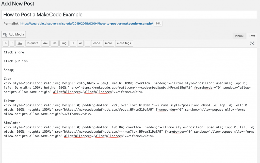Click the '---run?id=' simulator src URL text
The image size is (260, 163).
pos(112,132)
